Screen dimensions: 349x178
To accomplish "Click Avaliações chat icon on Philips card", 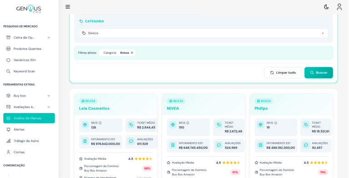I will pyautogui.click(x=306, y=145).
